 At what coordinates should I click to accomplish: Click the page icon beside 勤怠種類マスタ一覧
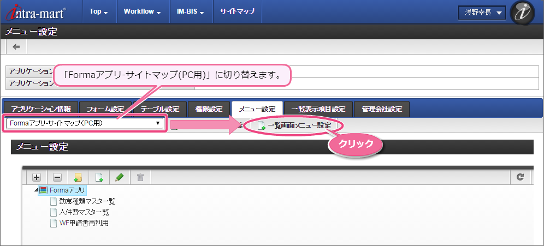point(54,201)
